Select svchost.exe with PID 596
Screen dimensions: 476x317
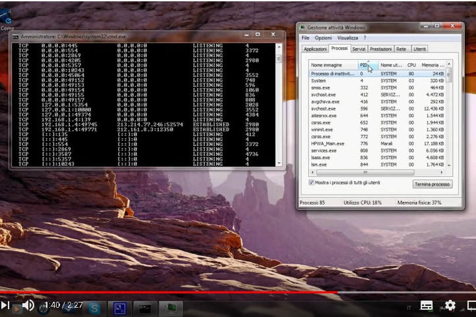click(377, 109)
